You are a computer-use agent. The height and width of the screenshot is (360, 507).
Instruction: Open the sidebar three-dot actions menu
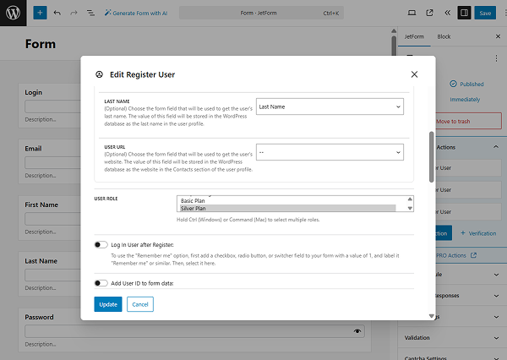[x=496, y=58]
